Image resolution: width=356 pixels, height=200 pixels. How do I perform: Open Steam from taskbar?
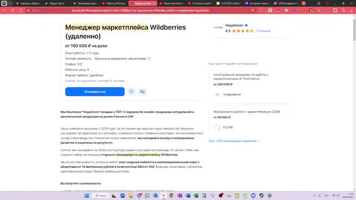[x=261, y=196]
